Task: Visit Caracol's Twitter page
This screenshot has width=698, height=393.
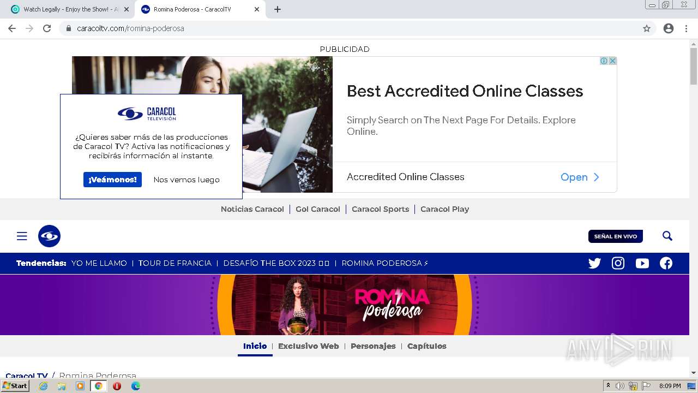Action: (x=594, y=263)
